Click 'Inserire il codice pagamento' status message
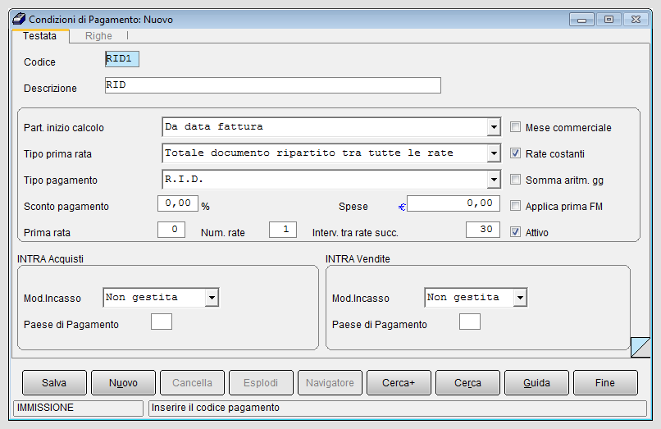 [216, 408]
